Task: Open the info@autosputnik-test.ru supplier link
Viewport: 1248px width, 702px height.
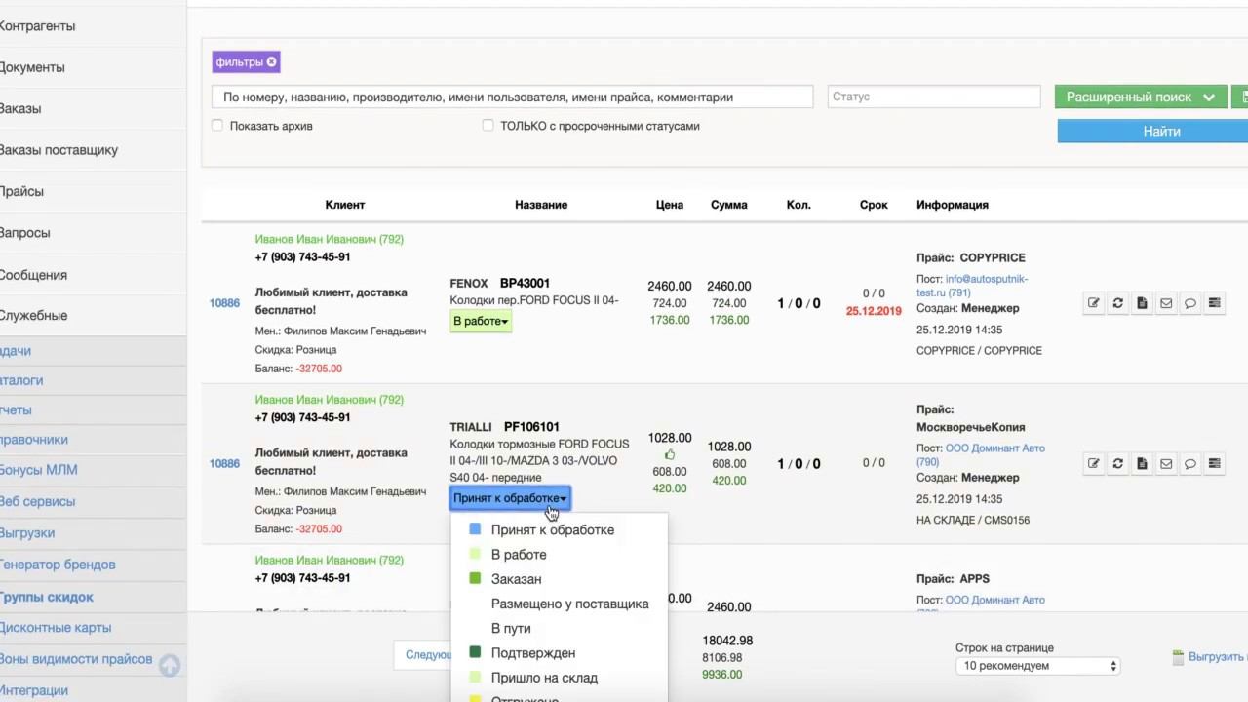Action: pyautogui.click(x=972, y=286)
